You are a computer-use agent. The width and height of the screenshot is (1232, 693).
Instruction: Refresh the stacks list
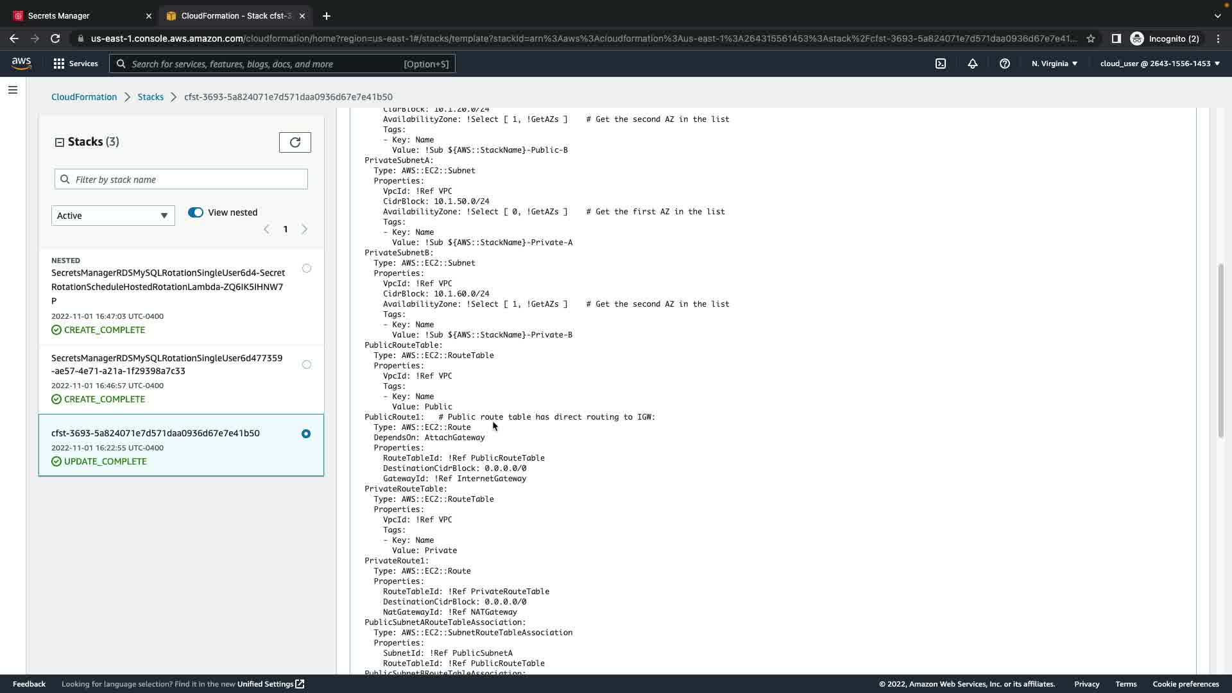pos(295,142)
